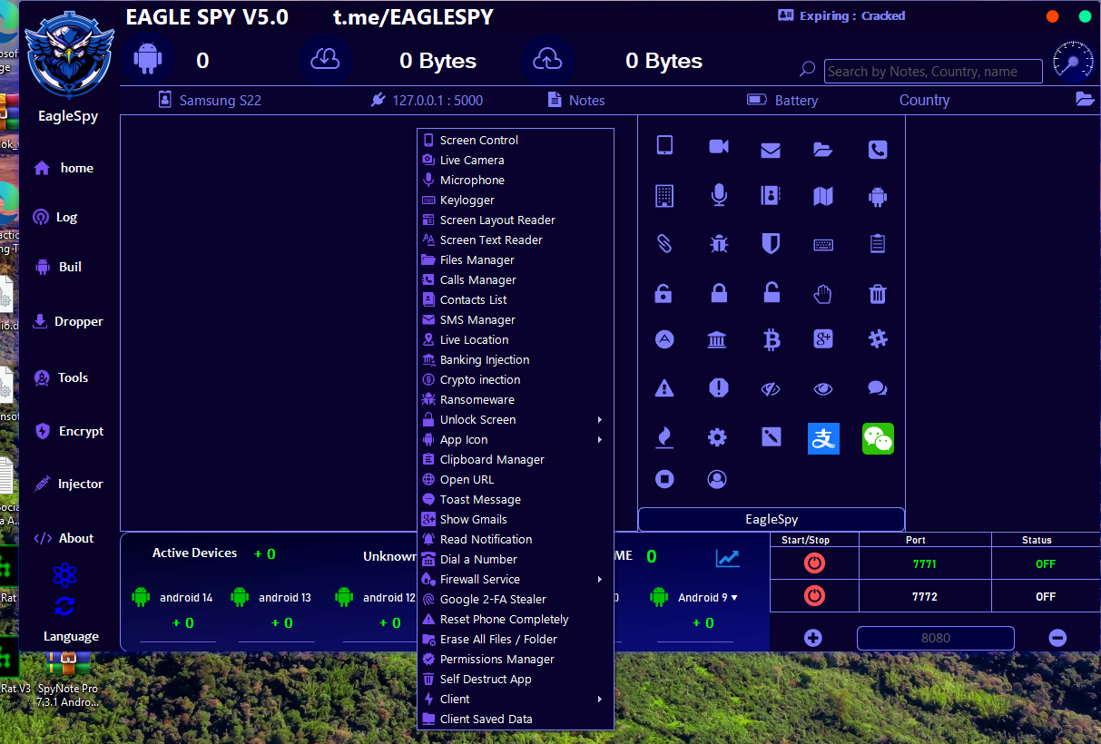Select the green WeChat icon
The image size is (1101, 744).
[x=878, y=439]
